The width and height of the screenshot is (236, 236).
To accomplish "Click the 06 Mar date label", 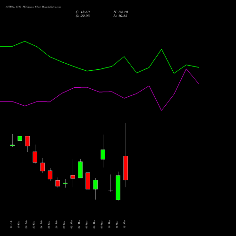I will pos(94,224).
